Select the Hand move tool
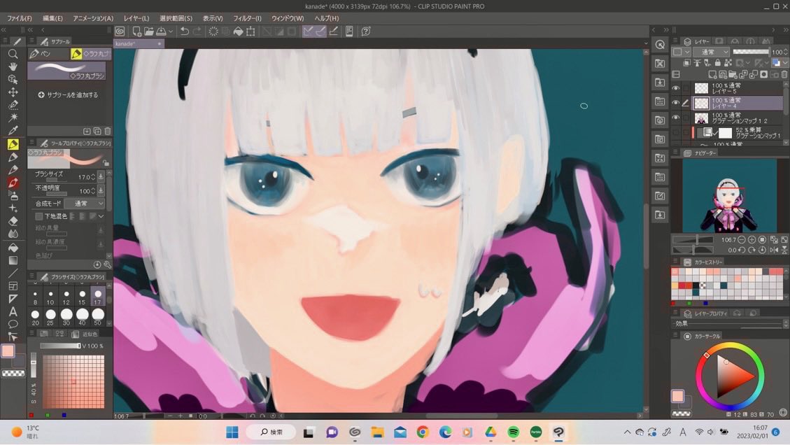 pyautogui.click(x=13, y=66)
